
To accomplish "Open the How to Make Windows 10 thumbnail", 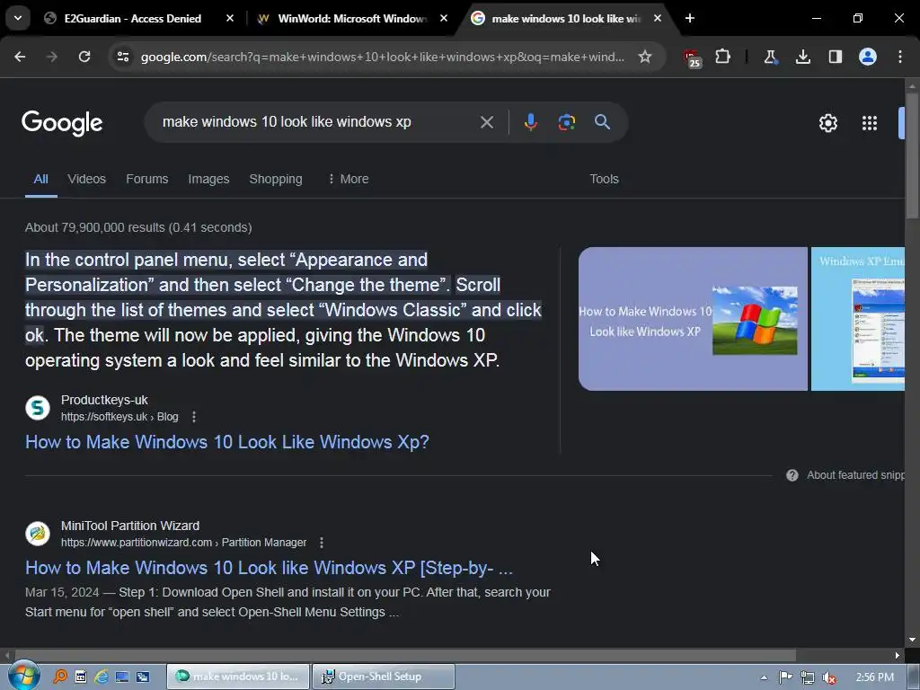I will point(693,319).
